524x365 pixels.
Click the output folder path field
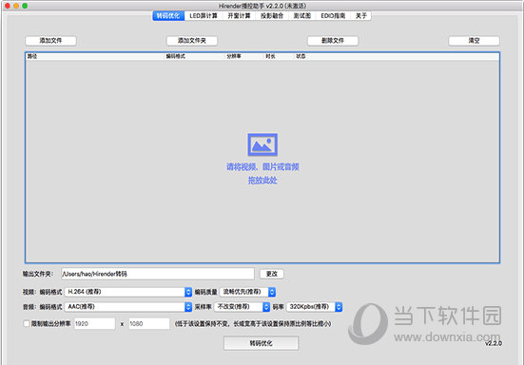click(158, 274)
